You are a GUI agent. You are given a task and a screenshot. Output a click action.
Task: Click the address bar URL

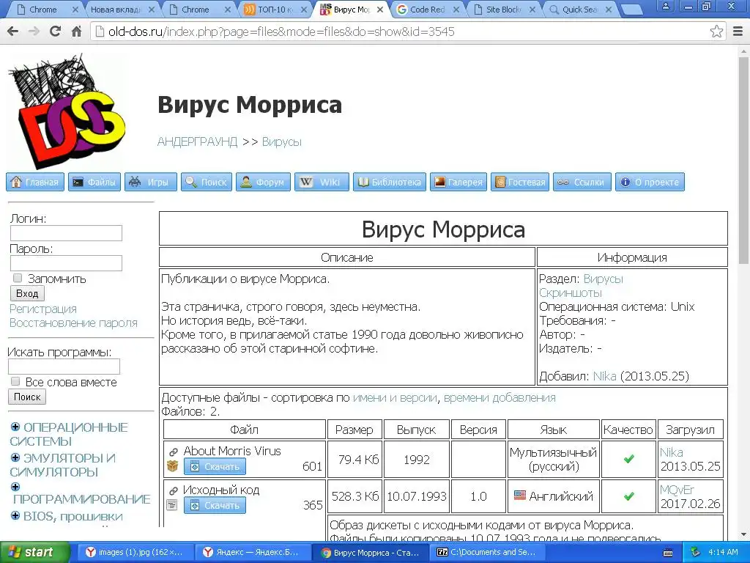(x=281, y=32)
